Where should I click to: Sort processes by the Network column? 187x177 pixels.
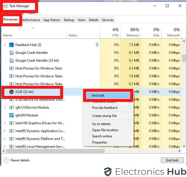coord(171,33)
